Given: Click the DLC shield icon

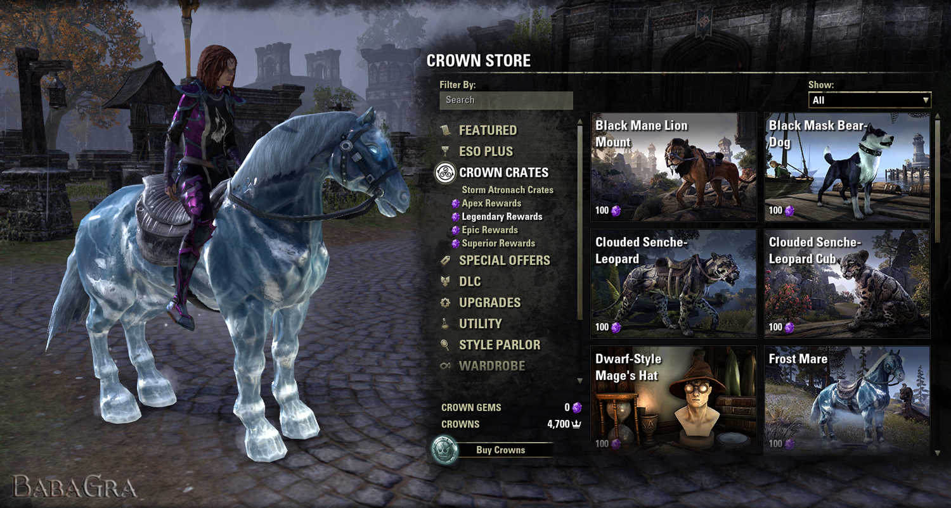Looking at the screenshot, I should click(446, 281).
